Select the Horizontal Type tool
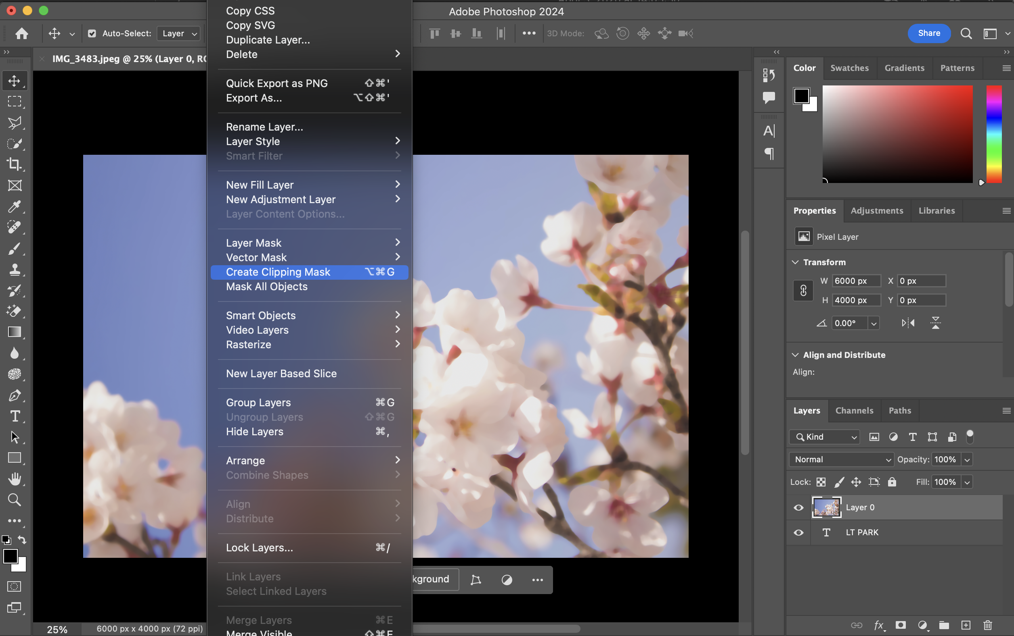 click(14, 416)
